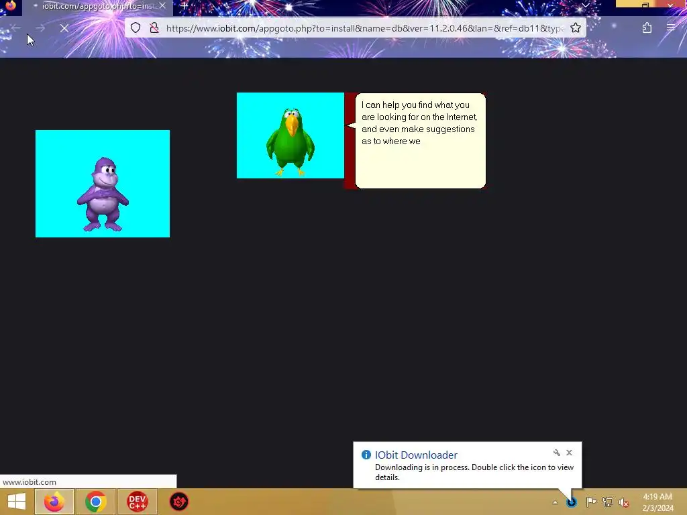Show hidden system tray icons arrow
687x515 pixels.
[555, 502]
